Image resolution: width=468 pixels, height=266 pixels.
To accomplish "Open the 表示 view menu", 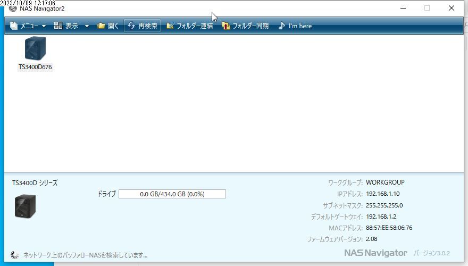I will [66, 26].
